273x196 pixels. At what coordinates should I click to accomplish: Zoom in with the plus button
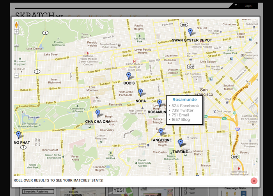[16, 32]
